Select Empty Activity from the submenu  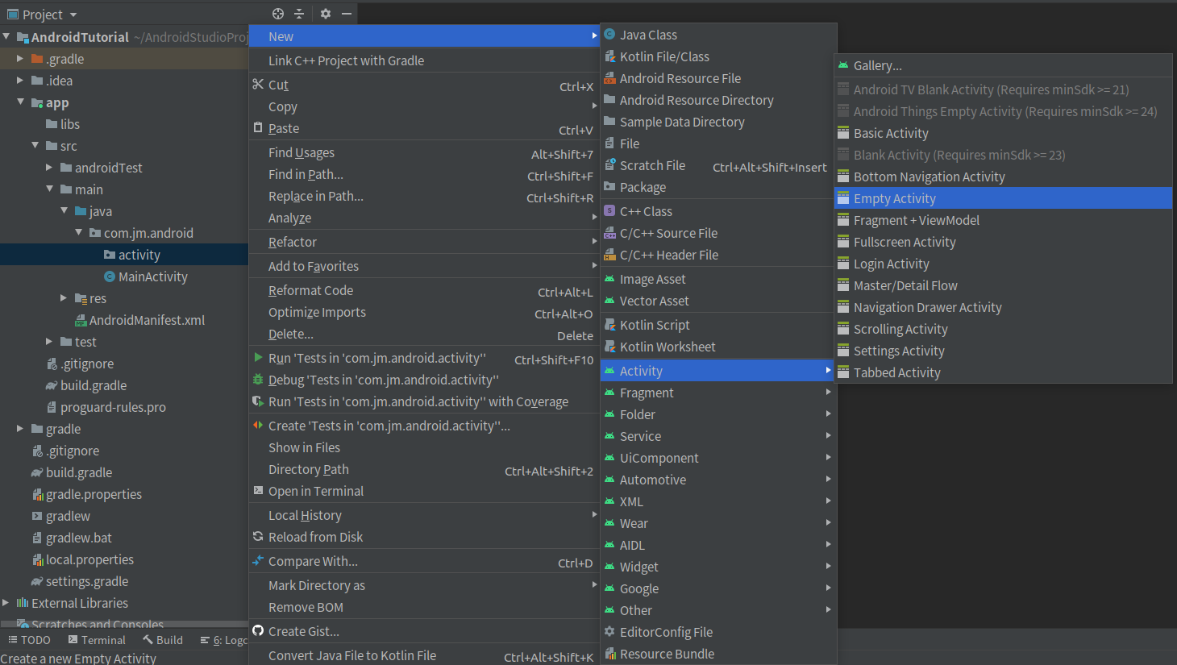tap(1003, 198)
